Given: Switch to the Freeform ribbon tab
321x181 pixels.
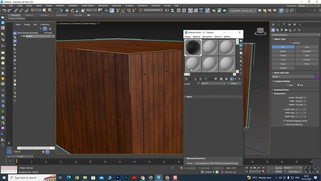Looking at the screenshot, I should (x=29, y=15).
